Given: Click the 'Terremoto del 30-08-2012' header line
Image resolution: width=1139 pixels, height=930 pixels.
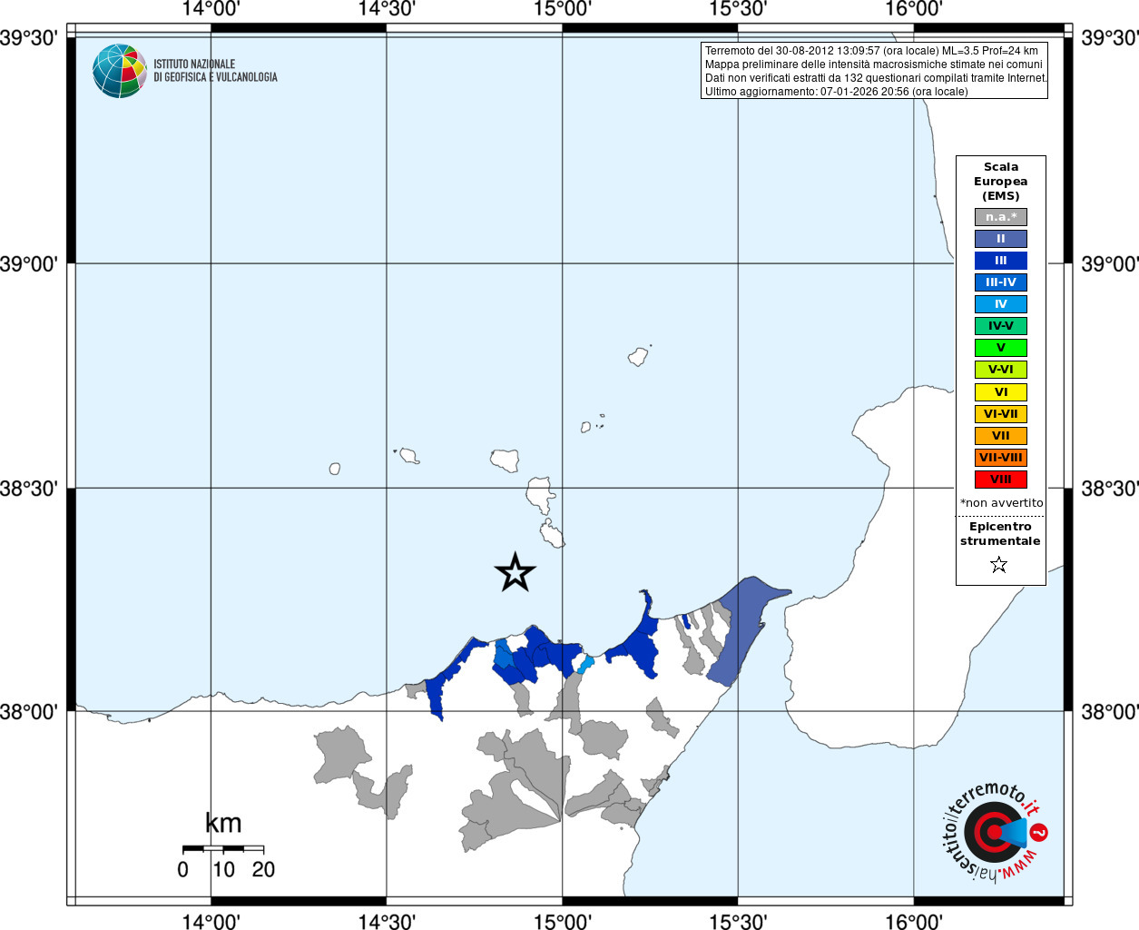Looking at the screenshot, I should (871, 51).
